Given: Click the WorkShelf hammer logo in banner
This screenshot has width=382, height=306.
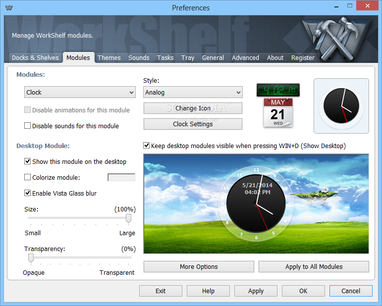Looking at the screenshot, I should point(337,39).
